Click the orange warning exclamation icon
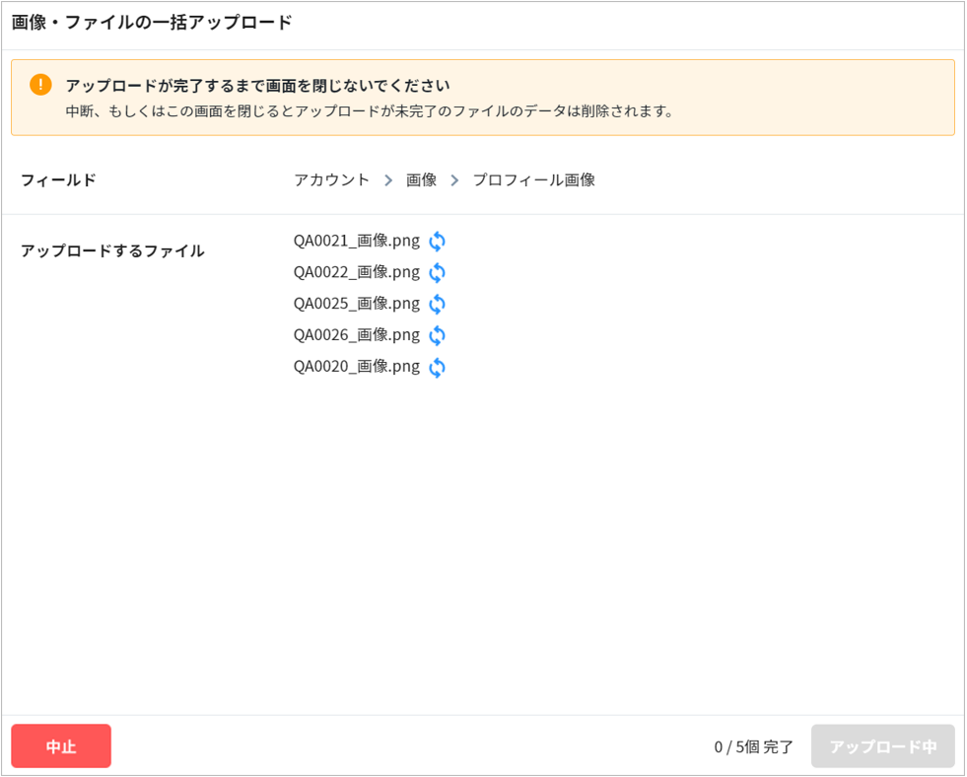 40,85
